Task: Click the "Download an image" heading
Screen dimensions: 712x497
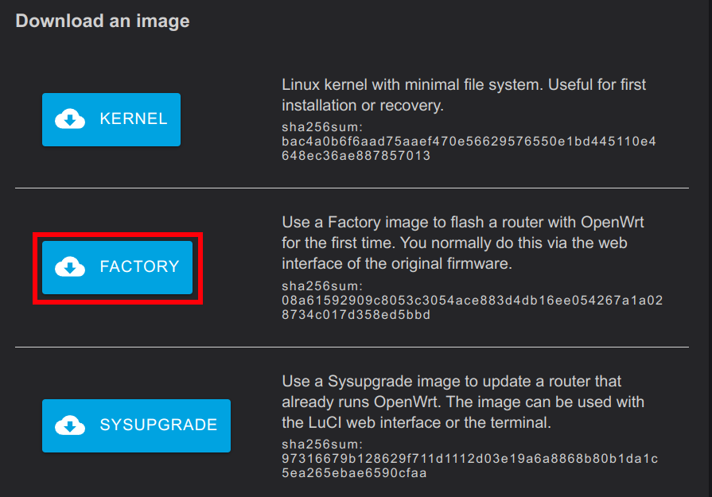Action: (x=103, y=21)
